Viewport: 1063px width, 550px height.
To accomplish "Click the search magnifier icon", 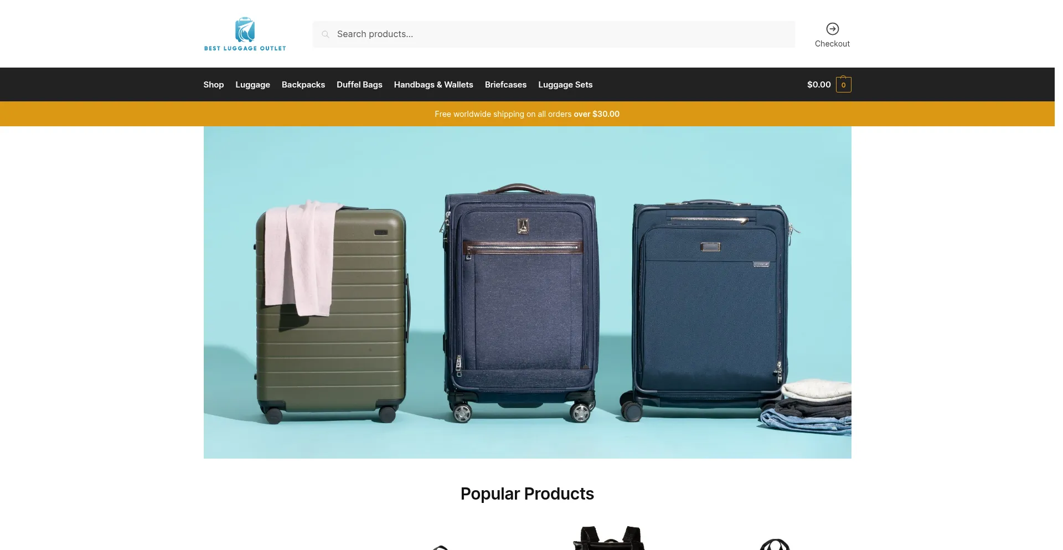I will pos(326,34).
